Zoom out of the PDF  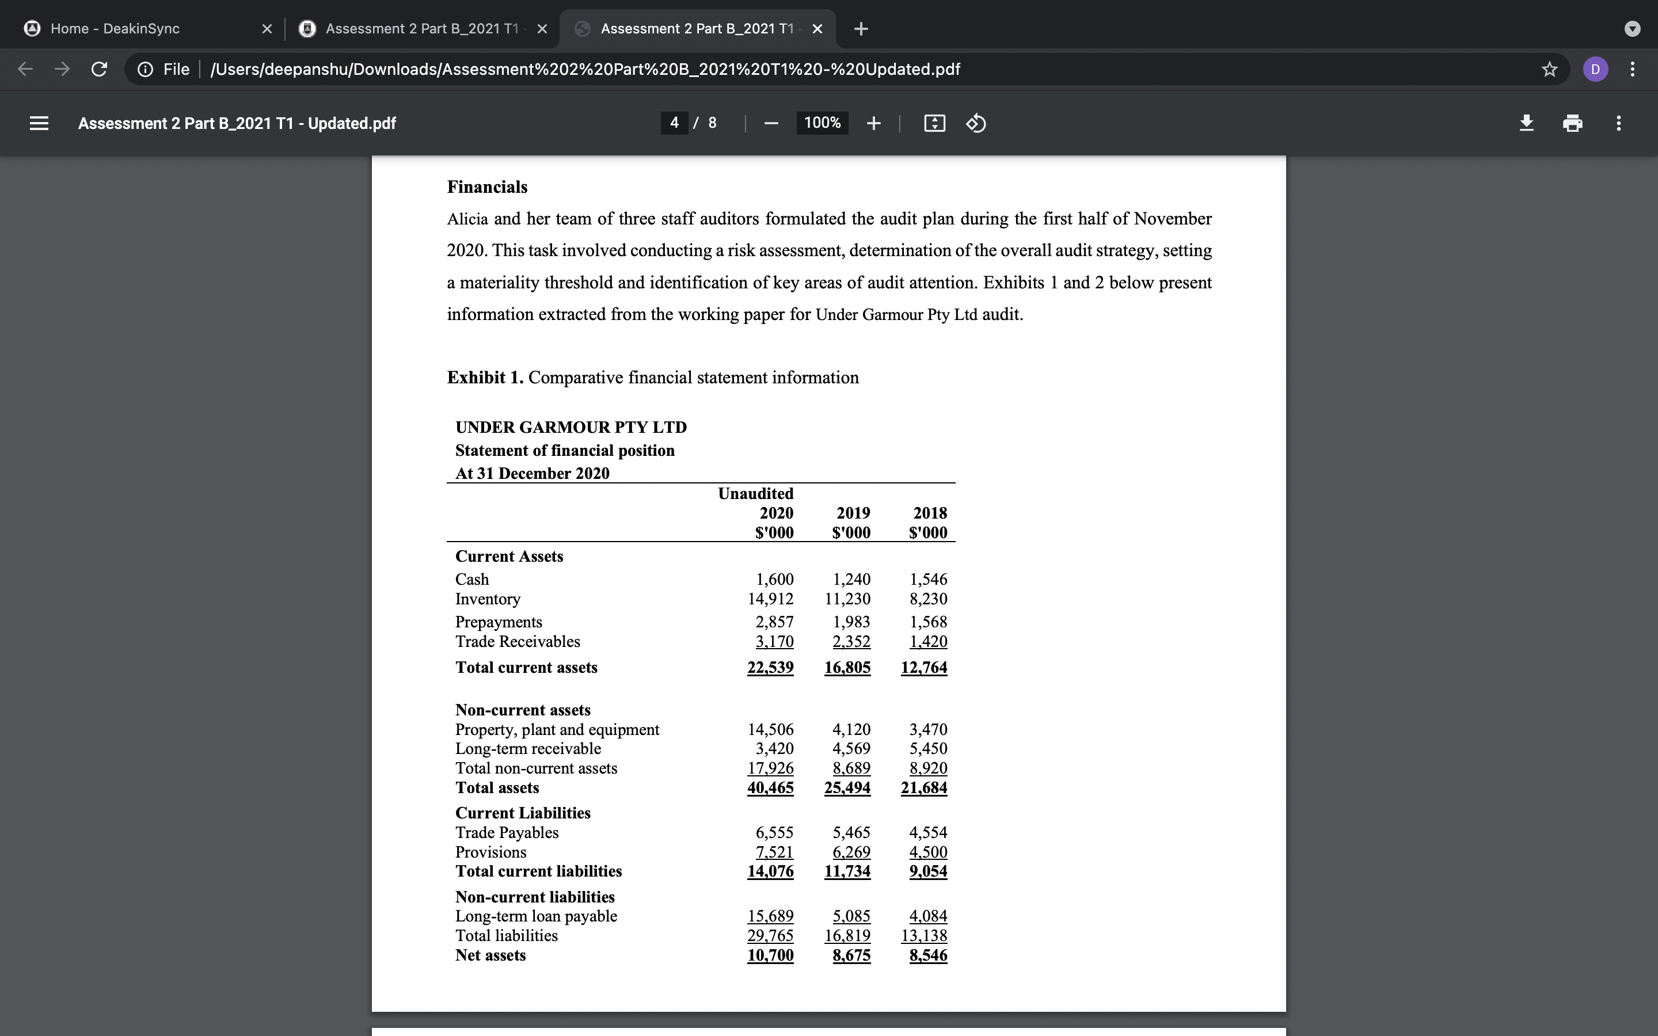pyautogui.click(x=770, y=123)
